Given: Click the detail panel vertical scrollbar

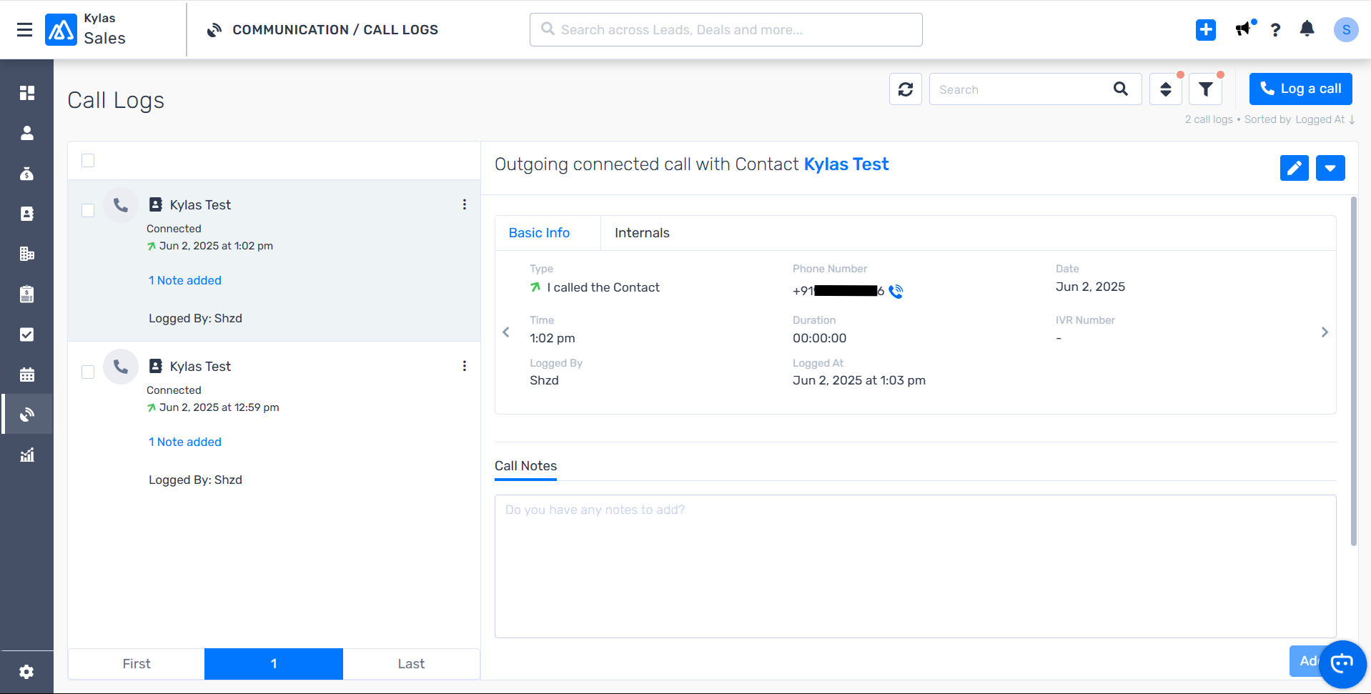Looking at the screenshot, I should pyautogui.click(x=1353, y=372).
